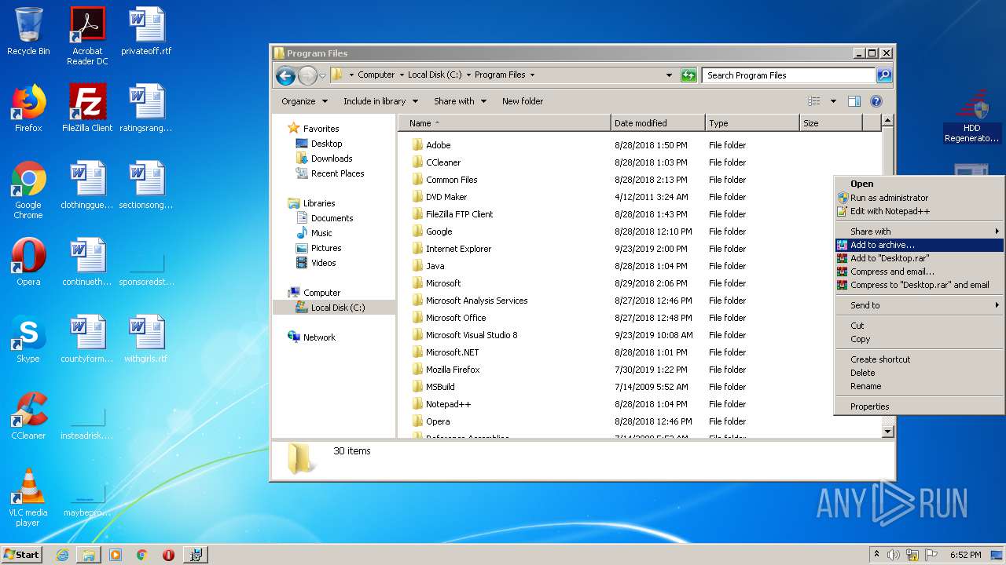Viewport: 1006px width, 565px height.
Task: Sort by Size column header
Action: [831, 123]
